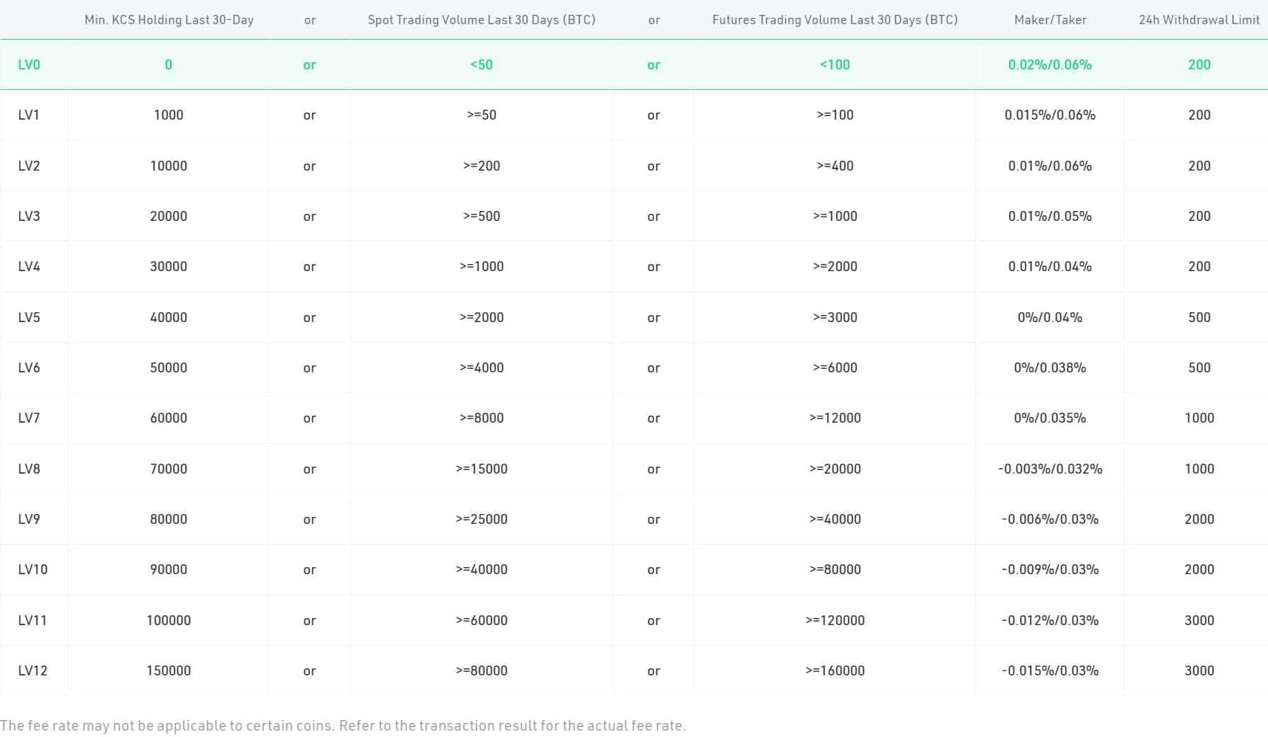Click LV8 fee value -0.003%/0.032%
Image resolution: width=1268 pixels, height=737 pixels.
point(1050,469)
